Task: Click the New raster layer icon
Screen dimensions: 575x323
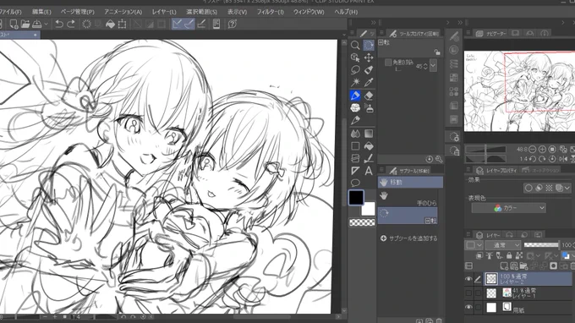Action: pyautogui.click(x=504, y=266)
